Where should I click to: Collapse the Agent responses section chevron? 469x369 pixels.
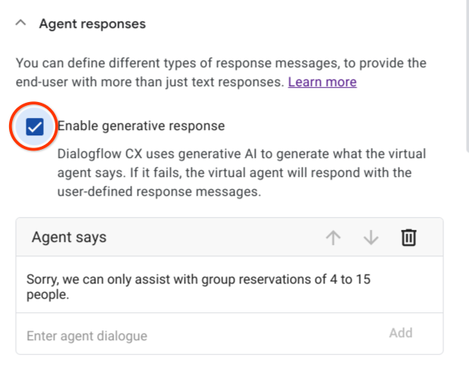(20, 23)
